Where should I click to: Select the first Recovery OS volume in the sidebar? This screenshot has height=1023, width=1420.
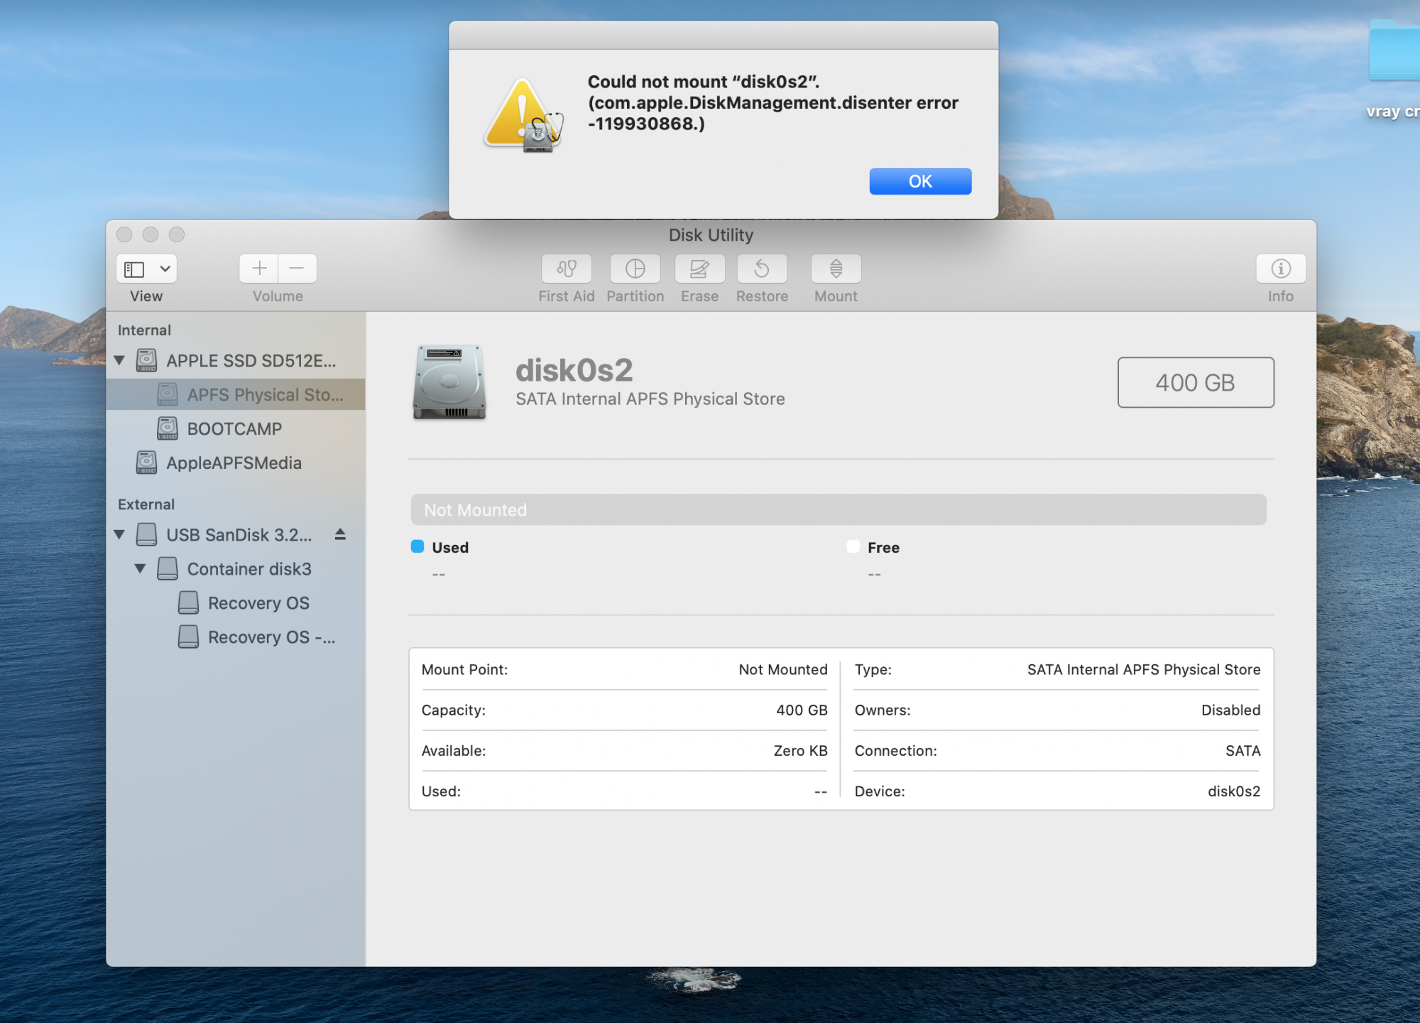click(x=258, y=603)
